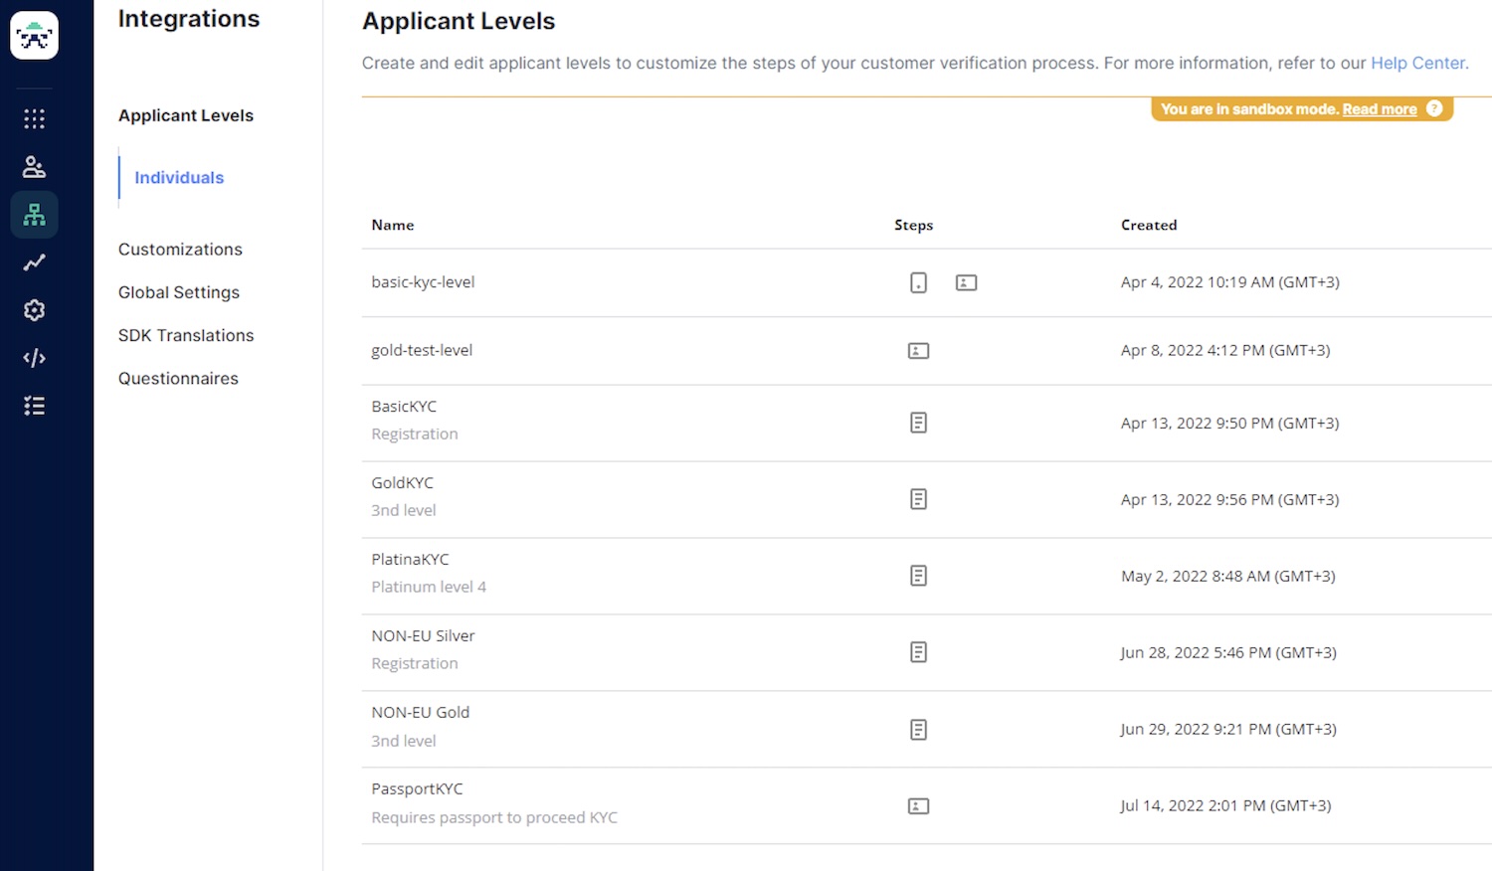
Task: Open Questionnaires menu item
Action: [178, 378]
